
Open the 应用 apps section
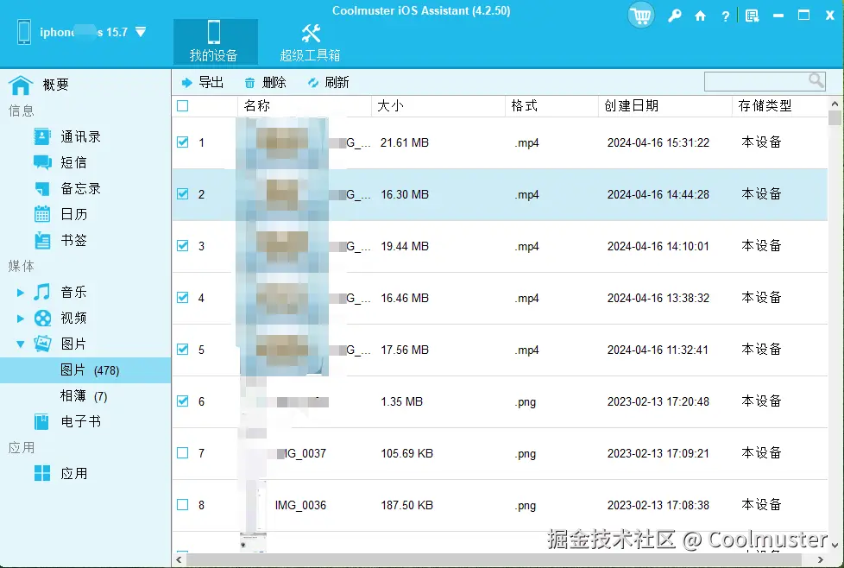tap(73, 473)
